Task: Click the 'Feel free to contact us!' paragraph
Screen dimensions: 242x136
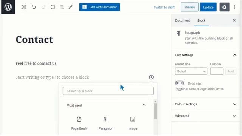Action: (x=37, y=63)
